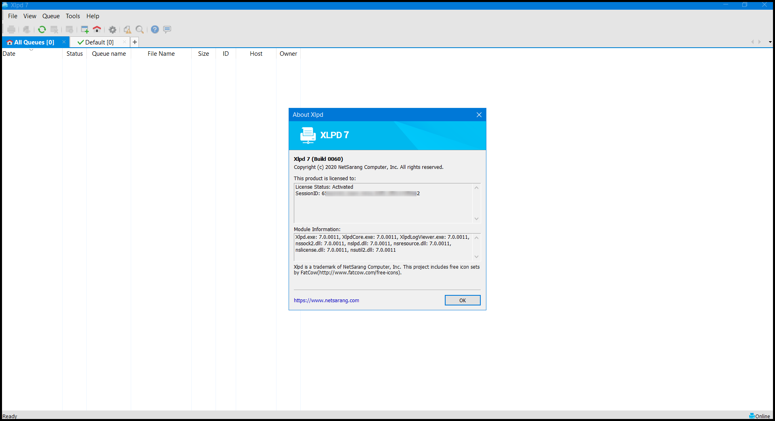Image resolution: width=775 pixels, height=421 pixels.
Task: Click the Online status icon in status bar
Action: tap(752, 416)
